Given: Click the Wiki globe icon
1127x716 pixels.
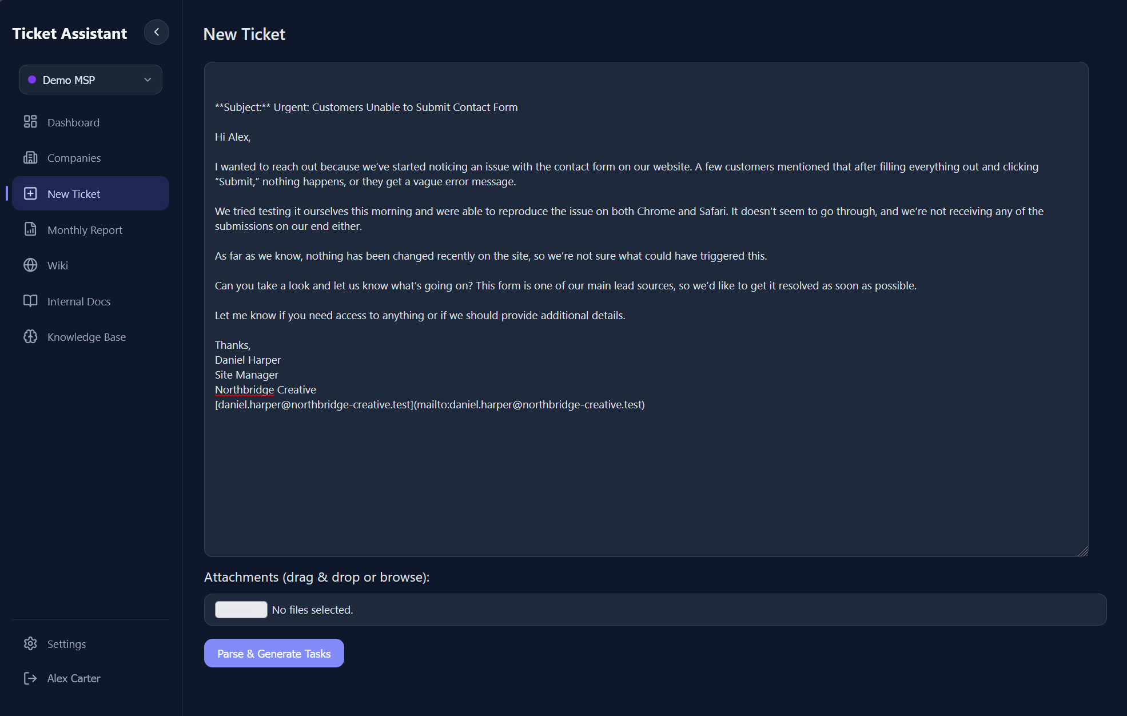Looking at the screenshot, I should [x=31, y=265].
